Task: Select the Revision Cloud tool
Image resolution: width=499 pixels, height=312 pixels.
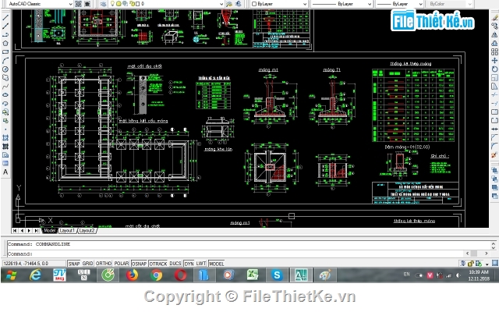Action: (5, 78)
